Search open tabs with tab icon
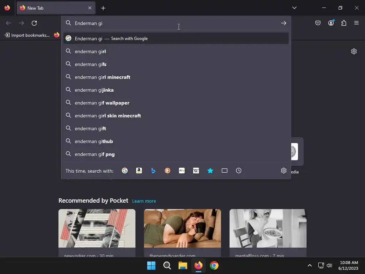365x274 pixels. (225, 171)
